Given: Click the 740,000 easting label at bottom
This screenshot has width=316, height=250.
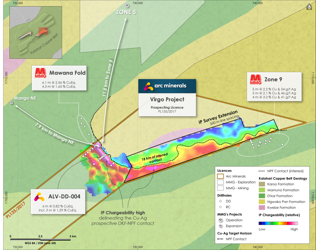Looking at the screenshot, I should point(257,247).
